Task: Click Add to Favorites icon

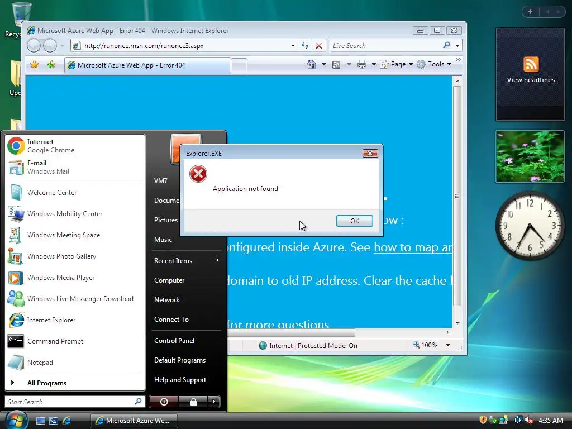Action: (x=51, y=65)
